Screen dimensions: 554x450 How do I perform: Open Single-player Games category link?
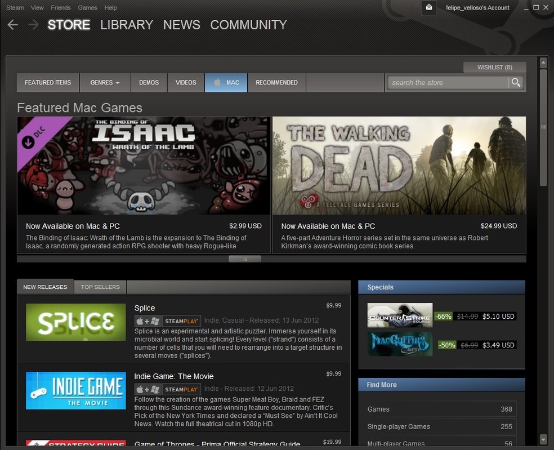click(441, 426)
